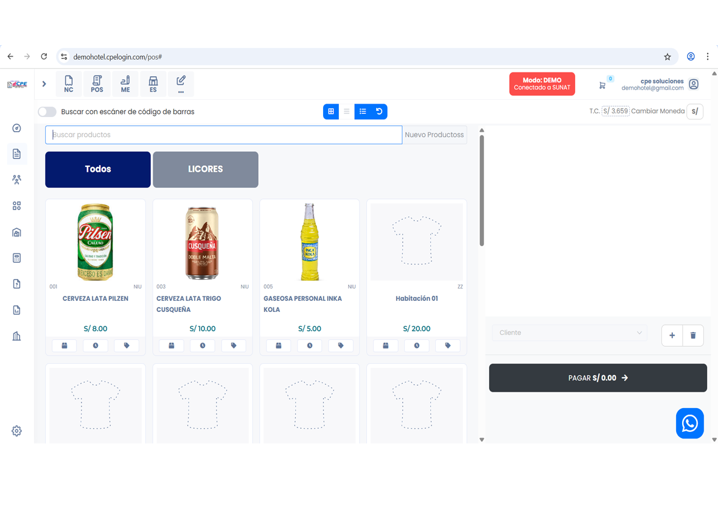Click the CPE logo
718x508 pixels.
[x=18, y=84]
